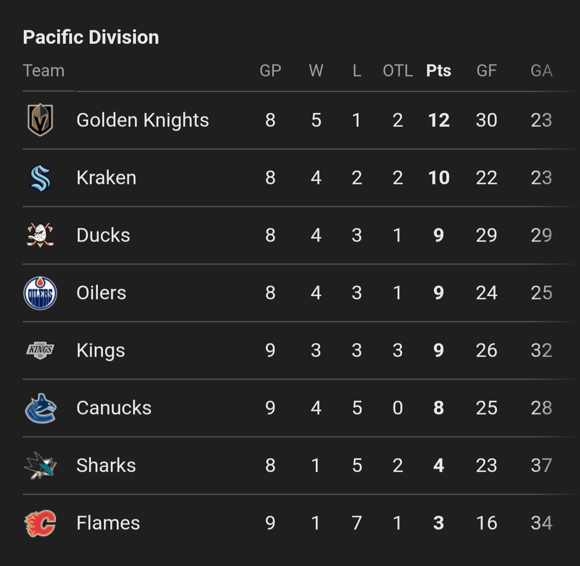
Task: Click the OTL column header
Action: pyautogui.click(x=398, y=71)
